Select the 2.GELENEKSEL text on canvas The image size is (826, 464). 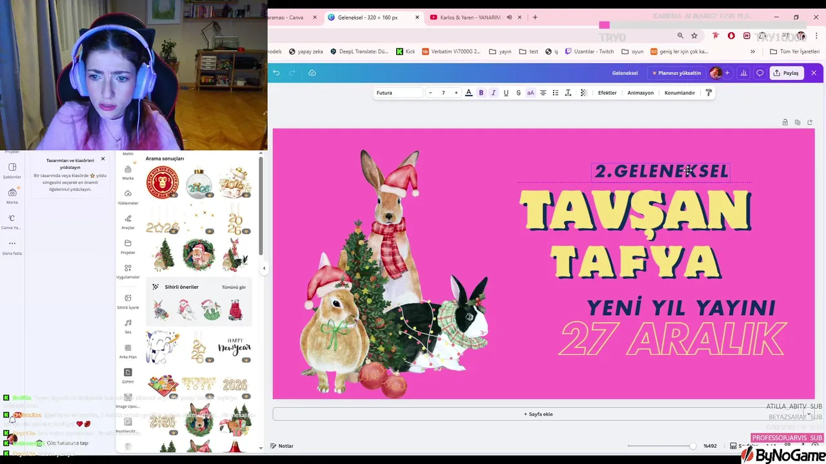[661, 171]
